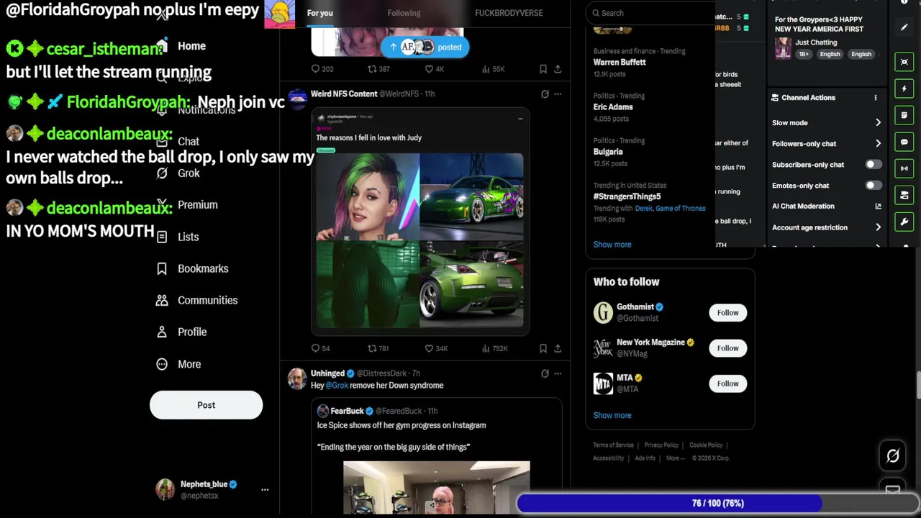921x518 pixels.
Task: Open the Home page in X sidebar
Action: pos(181,46)
